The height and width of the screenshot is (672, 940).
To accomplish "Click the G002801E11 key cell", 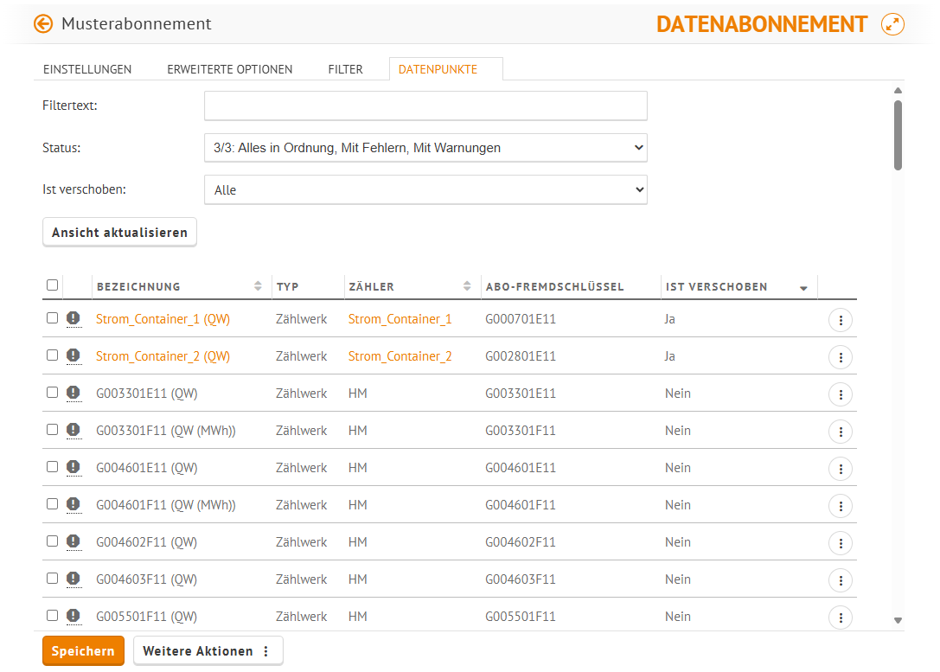I will coord(521,356).
